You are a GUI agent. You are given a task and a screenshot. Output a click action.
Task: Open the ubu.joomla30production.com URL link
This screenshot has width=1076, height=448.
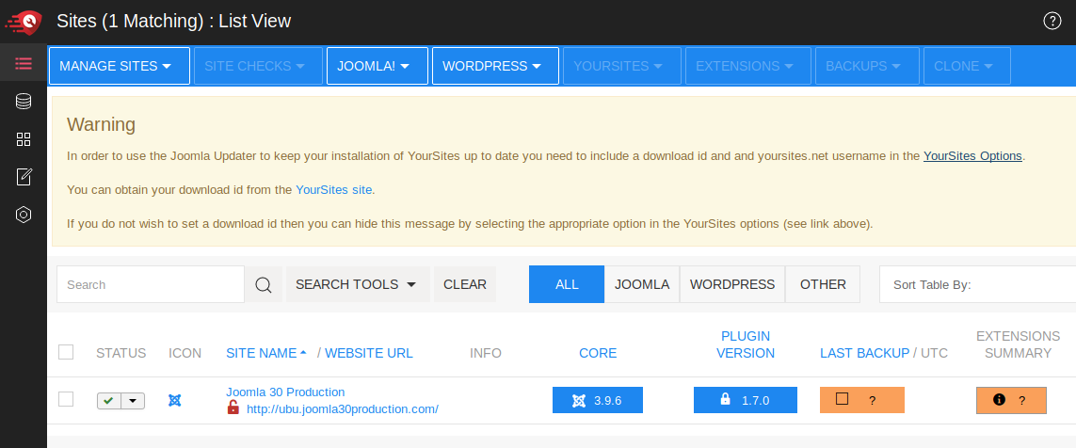coord(343,408)
